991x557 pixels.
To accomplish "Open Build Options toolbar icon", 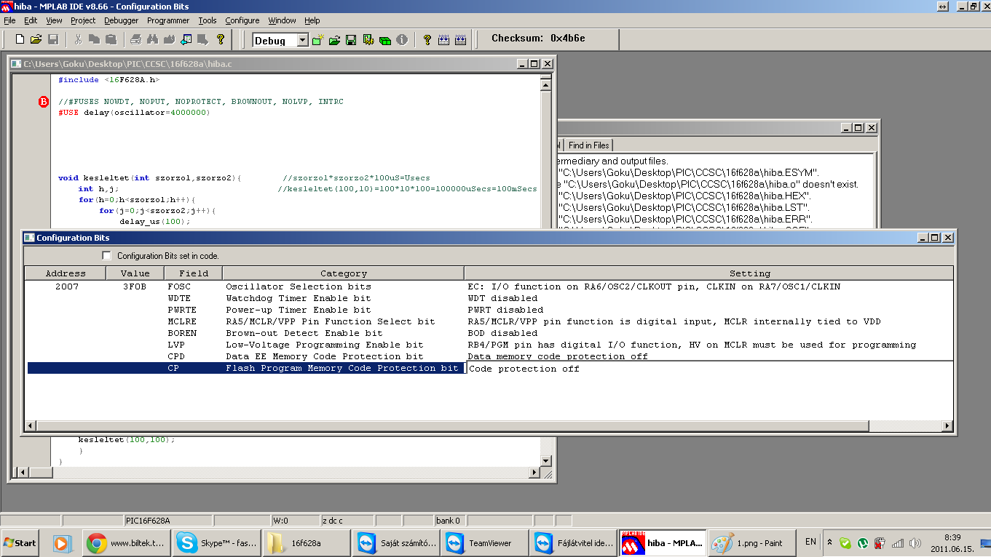I will click(368, 40).
